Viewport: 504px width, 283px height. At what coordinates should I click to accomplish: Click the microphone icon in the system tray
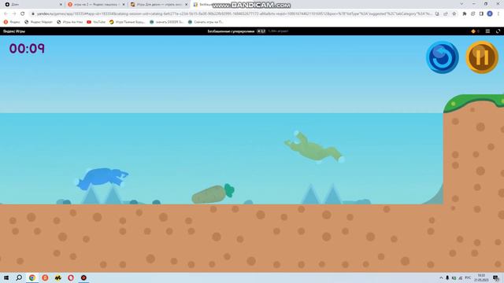447,277
